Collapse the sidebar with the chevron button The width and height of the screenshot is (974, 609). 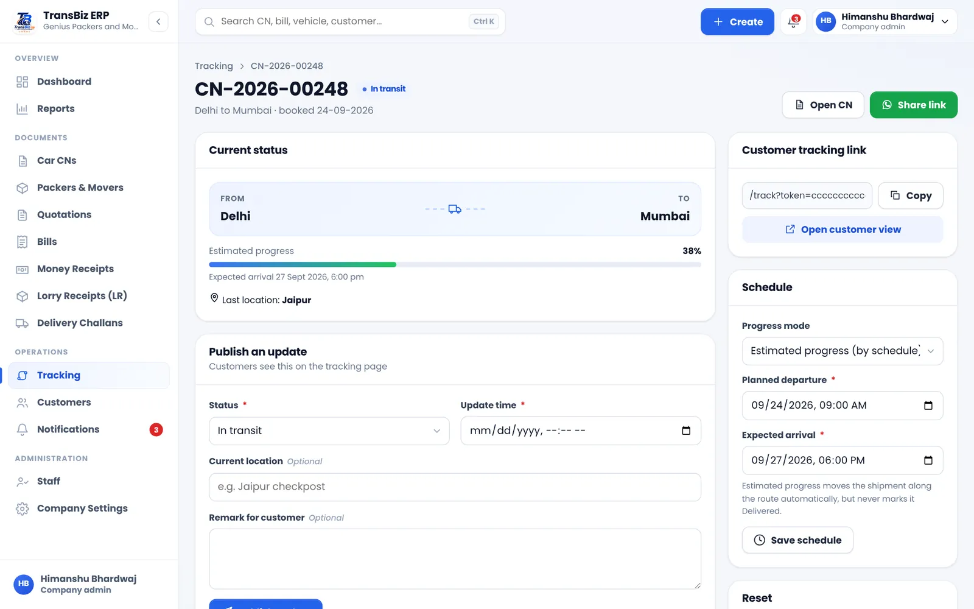158,21
